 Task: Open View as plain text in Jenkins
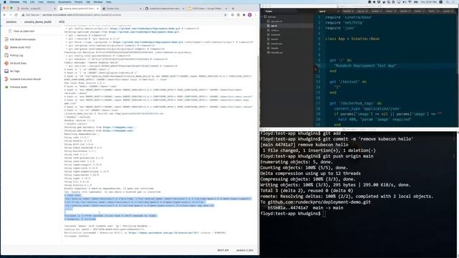(24, 31)
